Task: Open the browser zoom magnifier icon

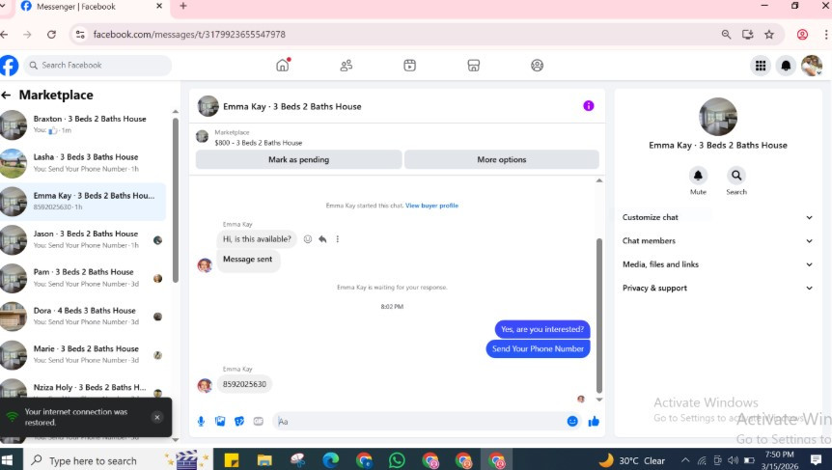Action: (726, 35)
